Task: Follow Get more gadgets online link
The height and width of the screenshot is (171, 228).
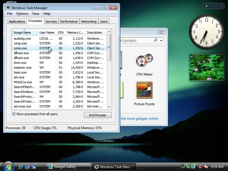Action: (x=139, y=119)
